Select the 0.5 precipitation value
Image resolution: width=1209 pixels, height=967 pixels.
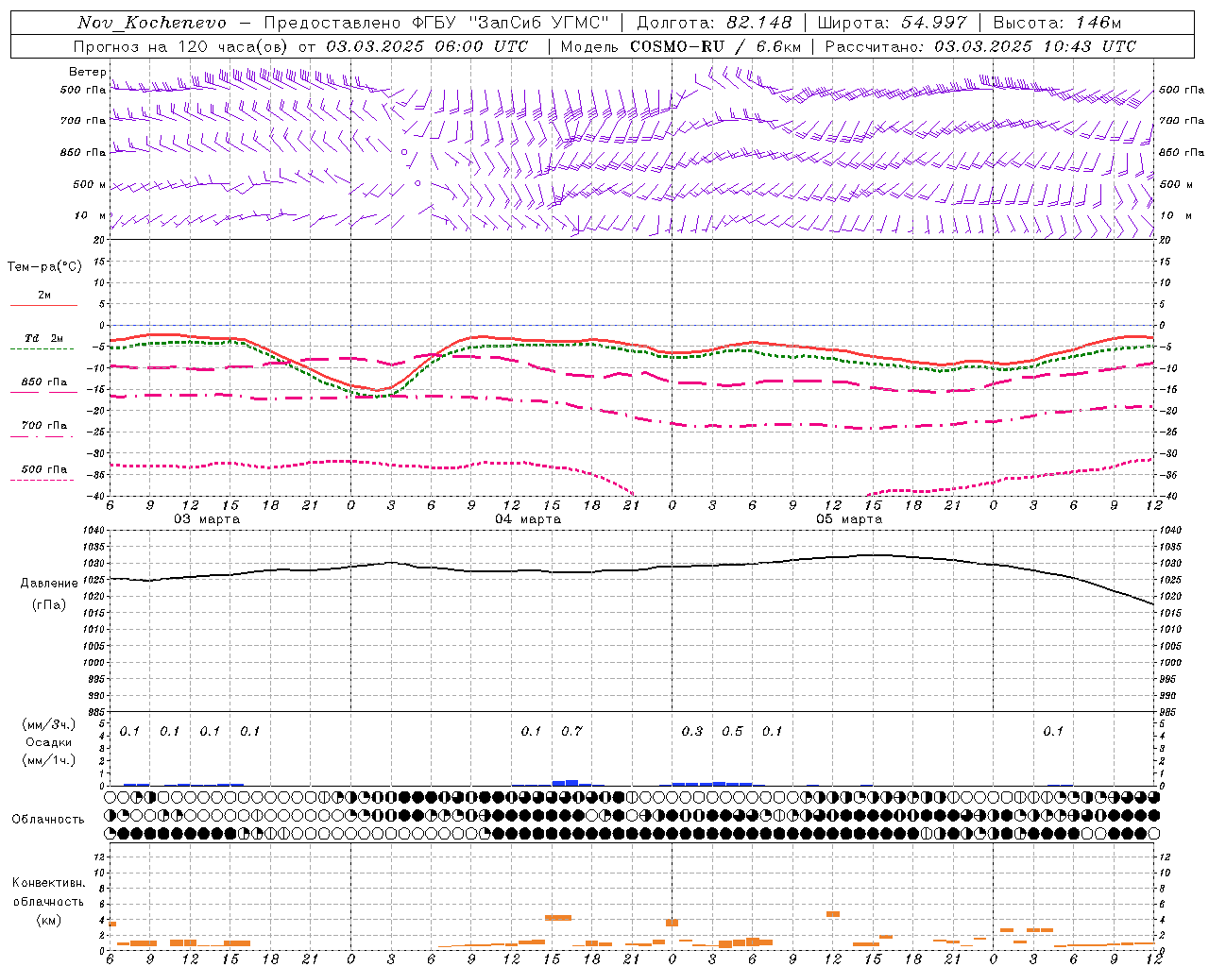(732, 732)
